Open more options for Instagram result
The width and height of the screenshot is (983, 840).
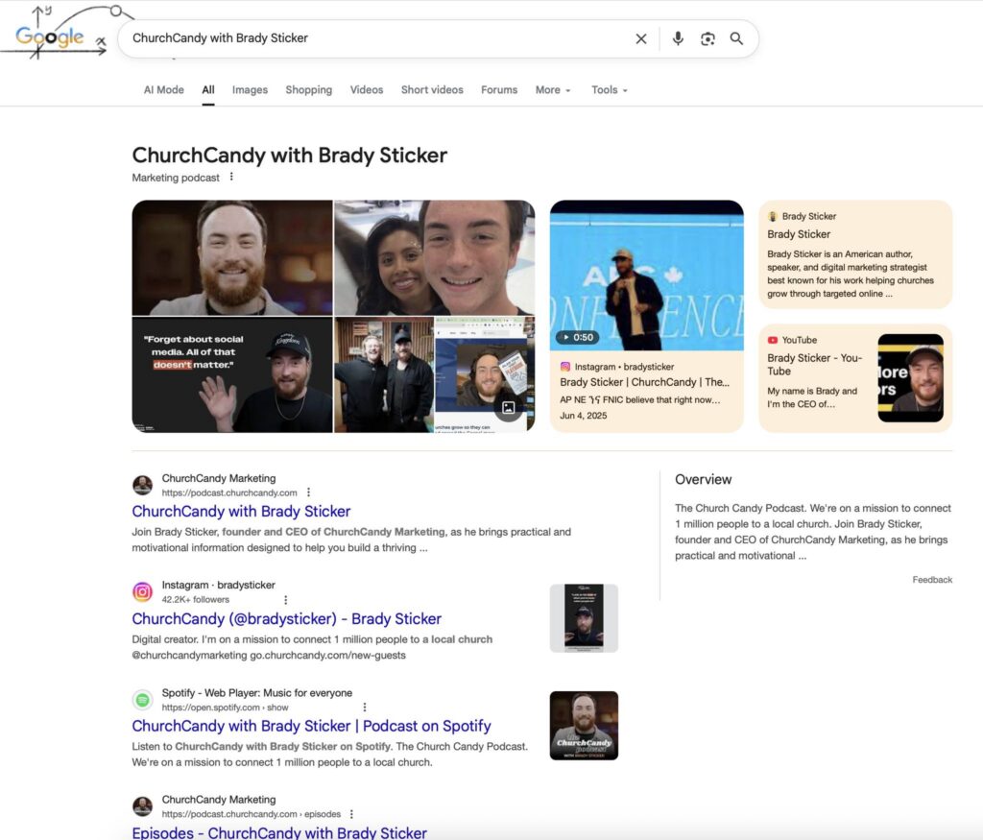pos(286,600)
